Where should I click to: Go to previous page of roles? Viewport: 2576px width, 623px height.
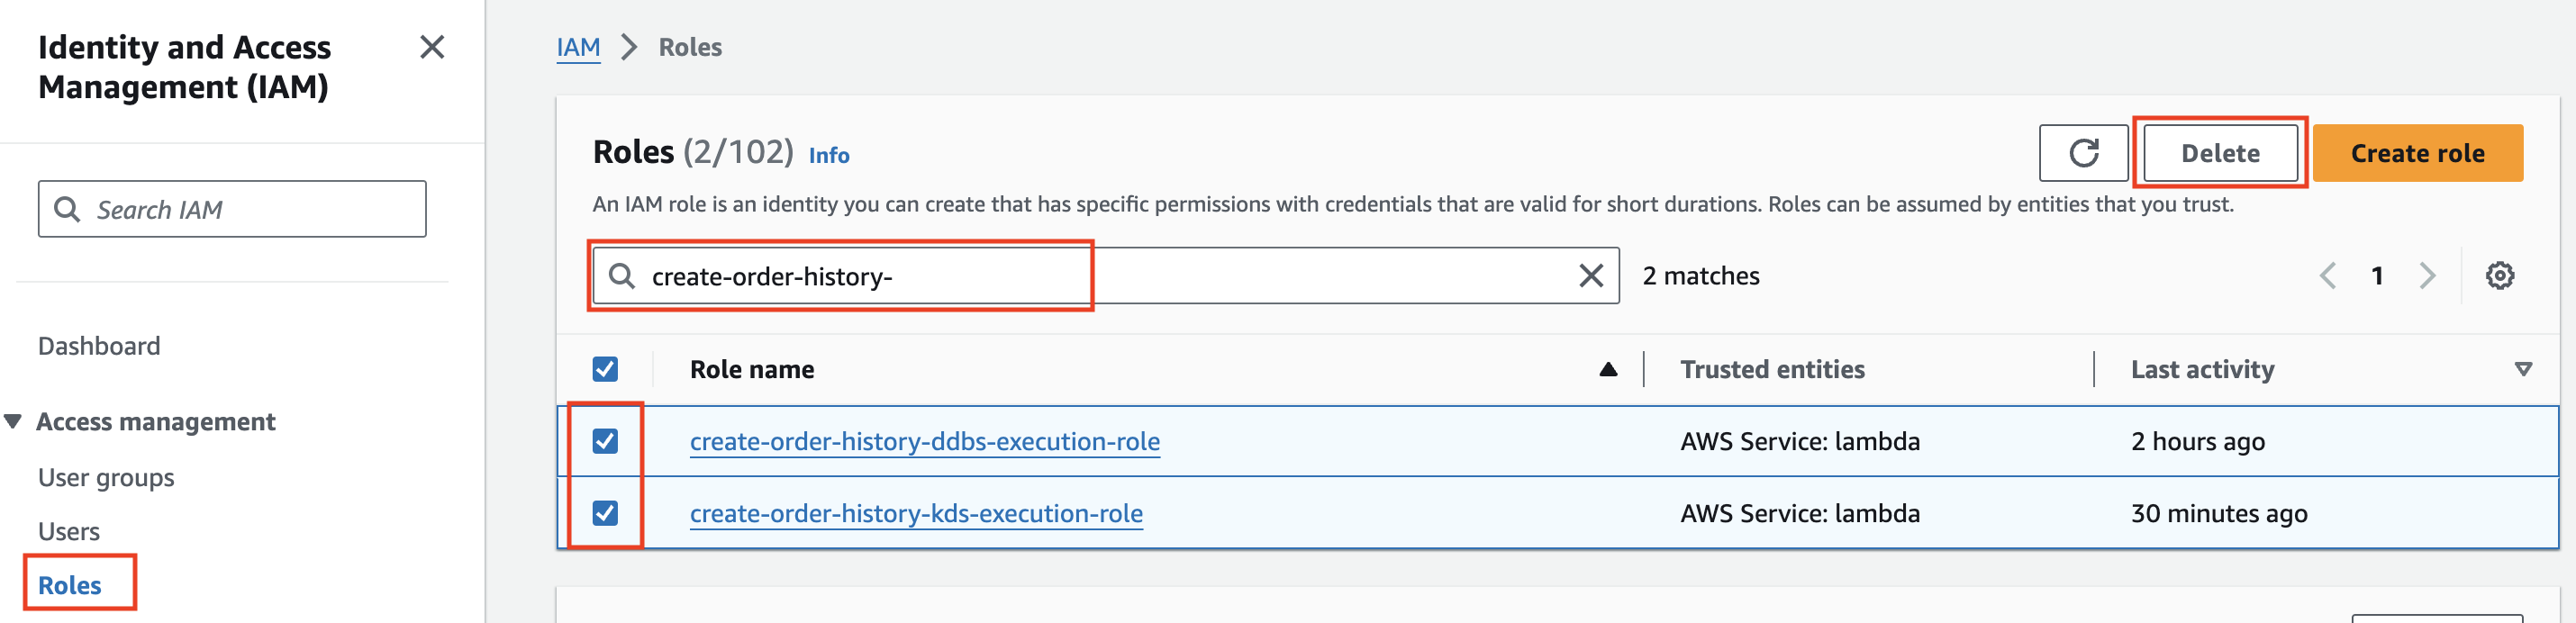coord(2328,276)
